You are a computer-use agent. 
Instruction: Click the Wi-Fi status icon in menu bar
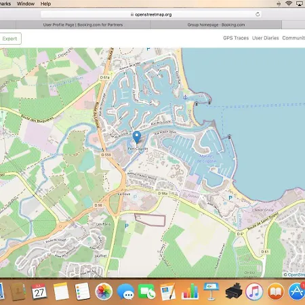coord(289,3)
